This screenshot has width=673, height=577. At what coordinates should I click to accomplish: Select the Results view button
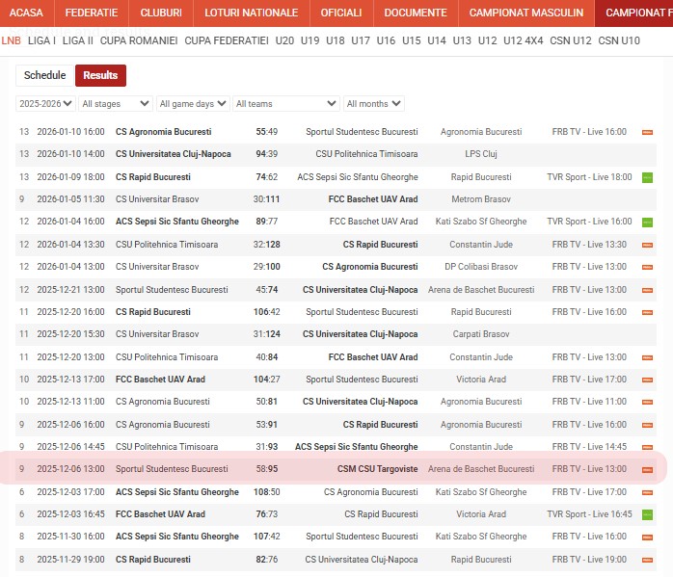click(x=100, y=75)
